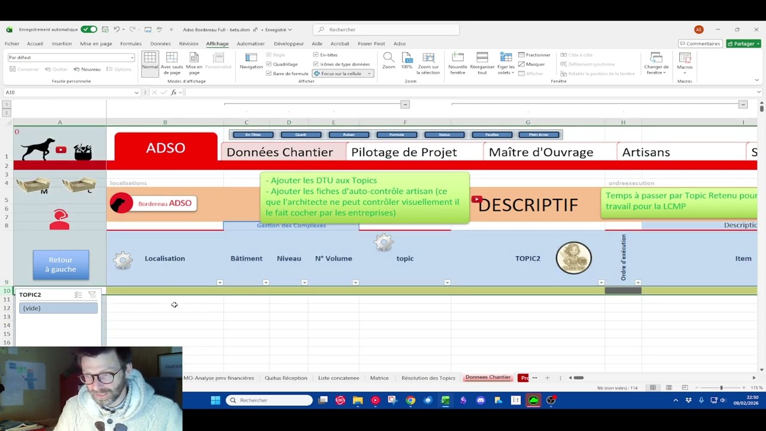Click the Undo arrow in the title bar

coord(117,29)
